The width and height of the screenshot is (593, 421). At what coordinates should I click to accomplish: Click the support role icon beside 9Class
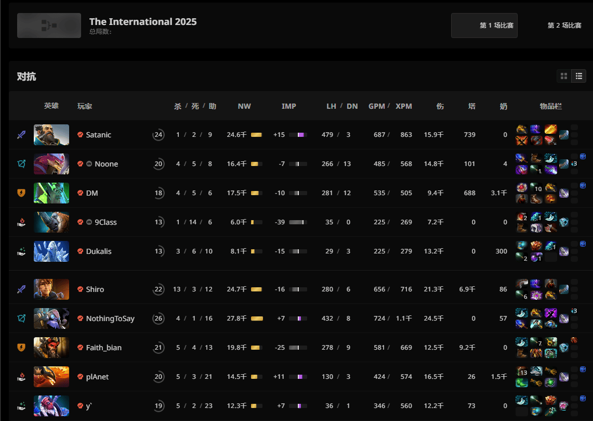pyautogui.click(x=21, y=222)
